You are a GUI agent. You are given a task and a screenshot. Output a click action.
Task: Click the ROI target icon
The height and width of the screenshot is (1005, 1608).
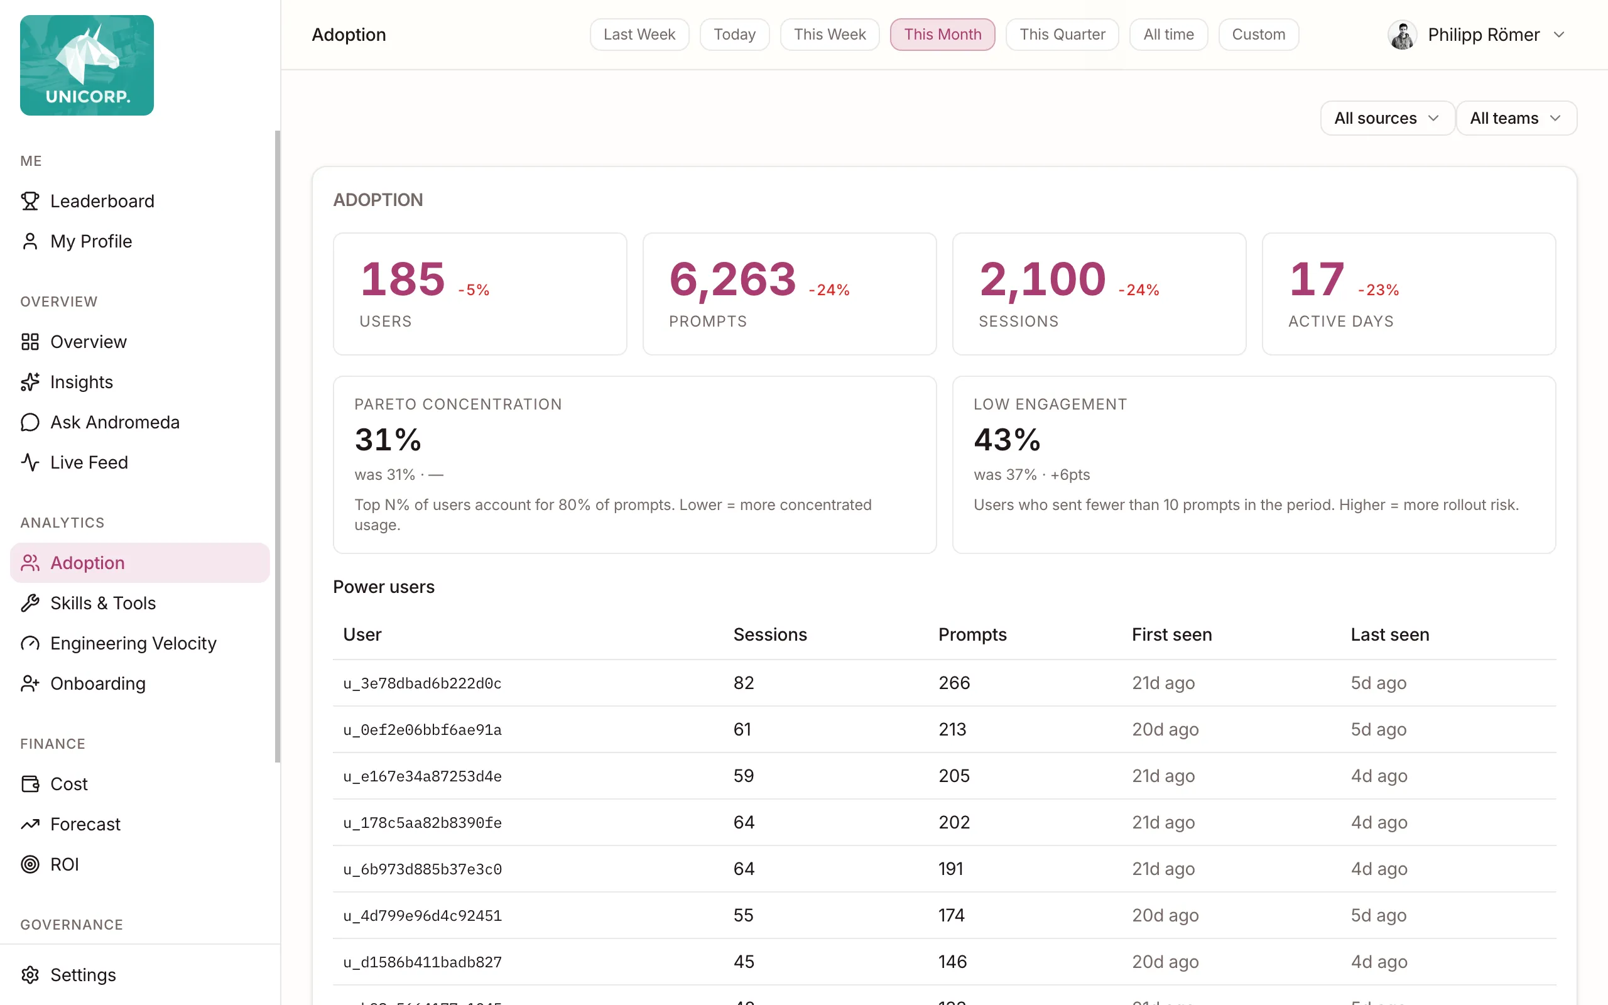point(30,864)
